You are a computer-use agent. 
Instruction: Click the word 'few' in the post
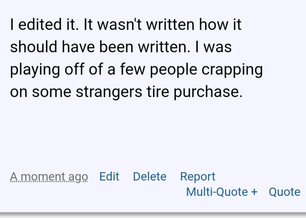coord(132,69)
